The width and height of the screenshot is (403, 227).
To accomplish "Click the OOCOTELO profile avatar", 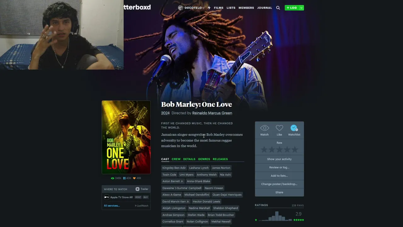I will pyautogui.click(x=180, y=8).
